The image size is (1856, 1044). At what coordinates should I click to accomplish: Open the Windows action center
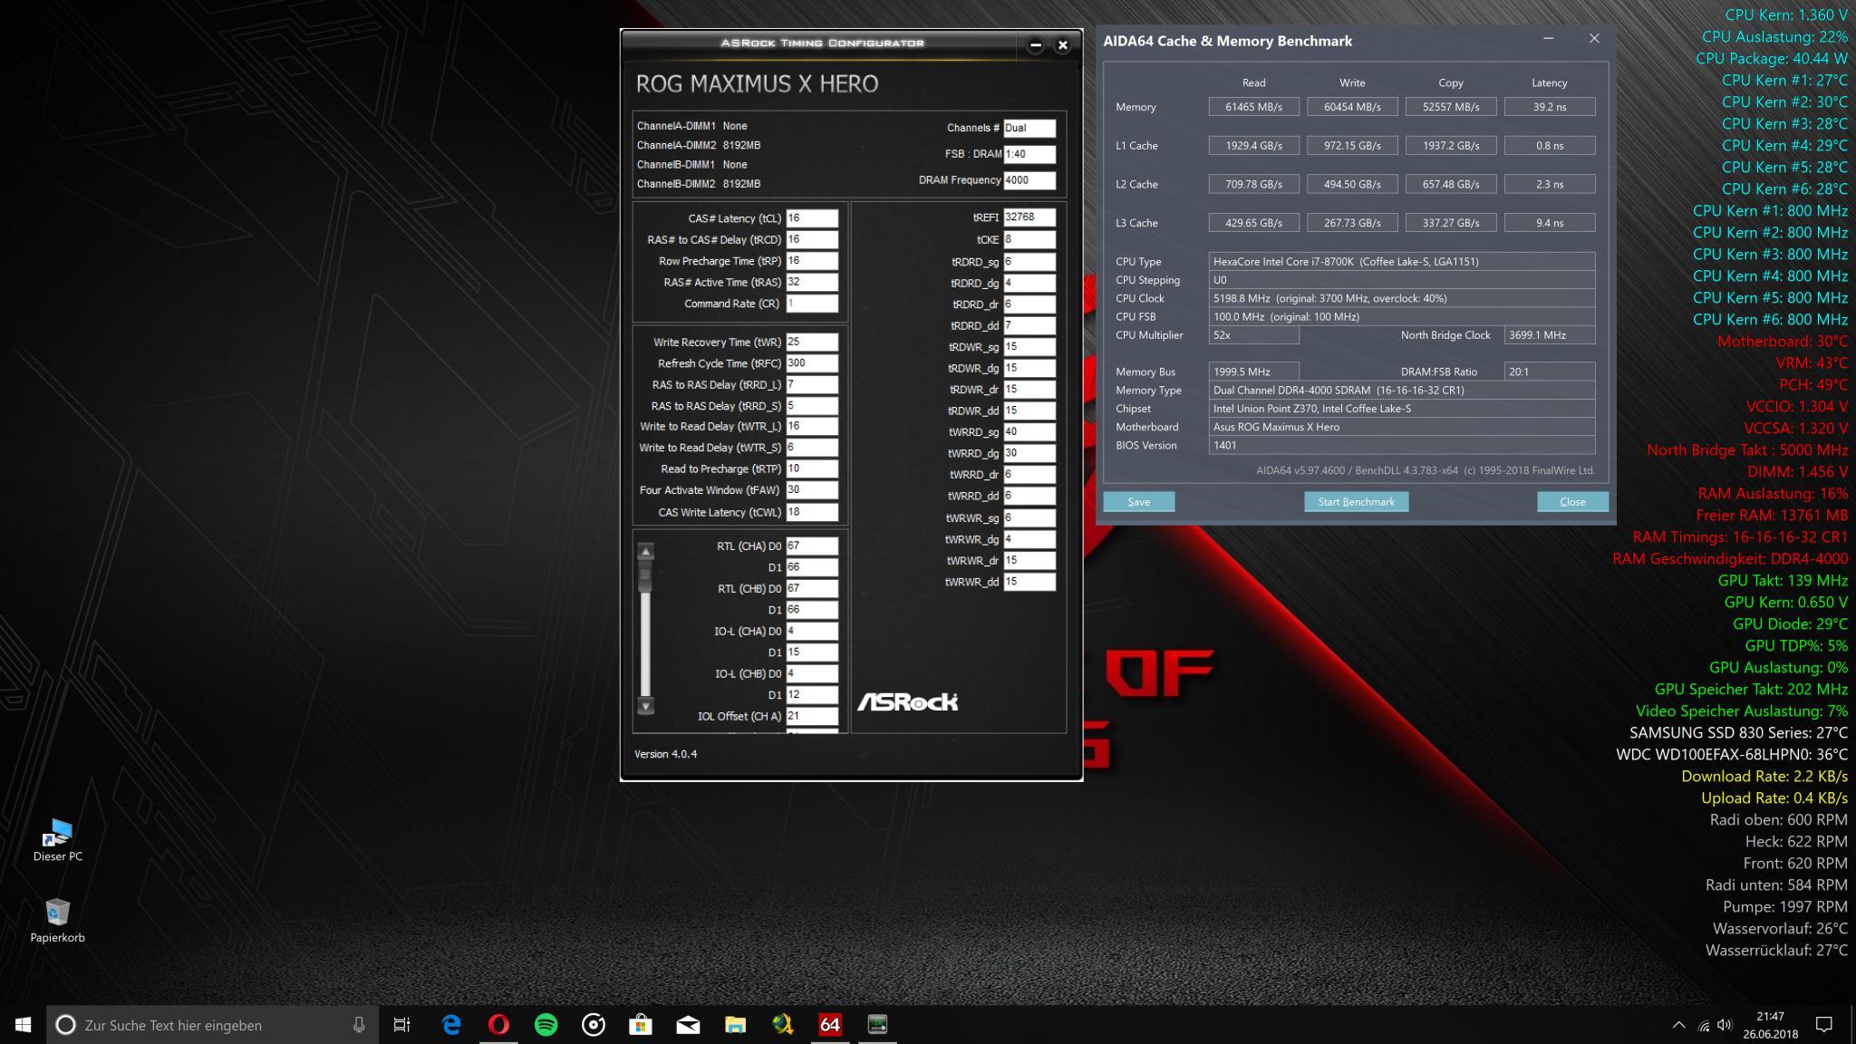[x=1824, y=1025]
